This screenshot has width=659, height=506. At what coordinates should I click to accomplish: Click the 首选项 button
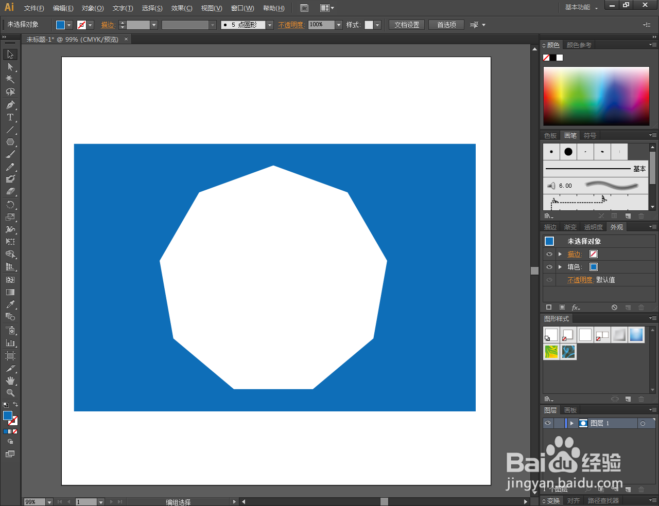click(446, 25)
